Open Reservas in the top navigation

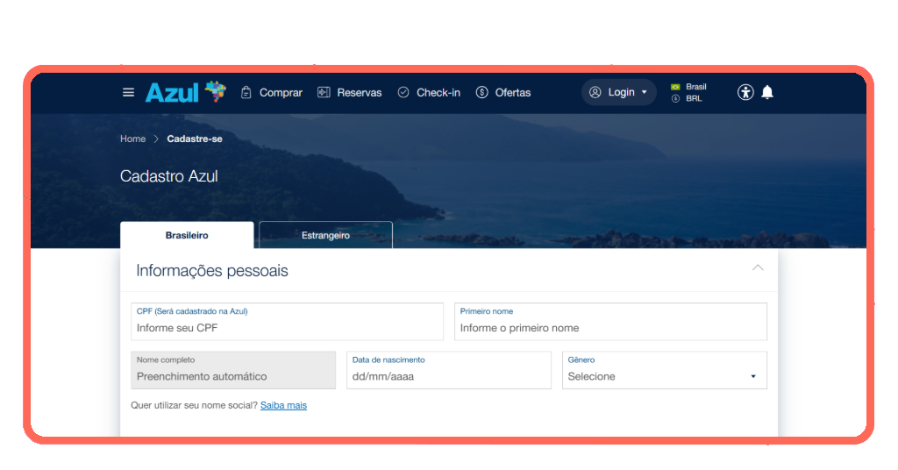[x=349, y=93]
